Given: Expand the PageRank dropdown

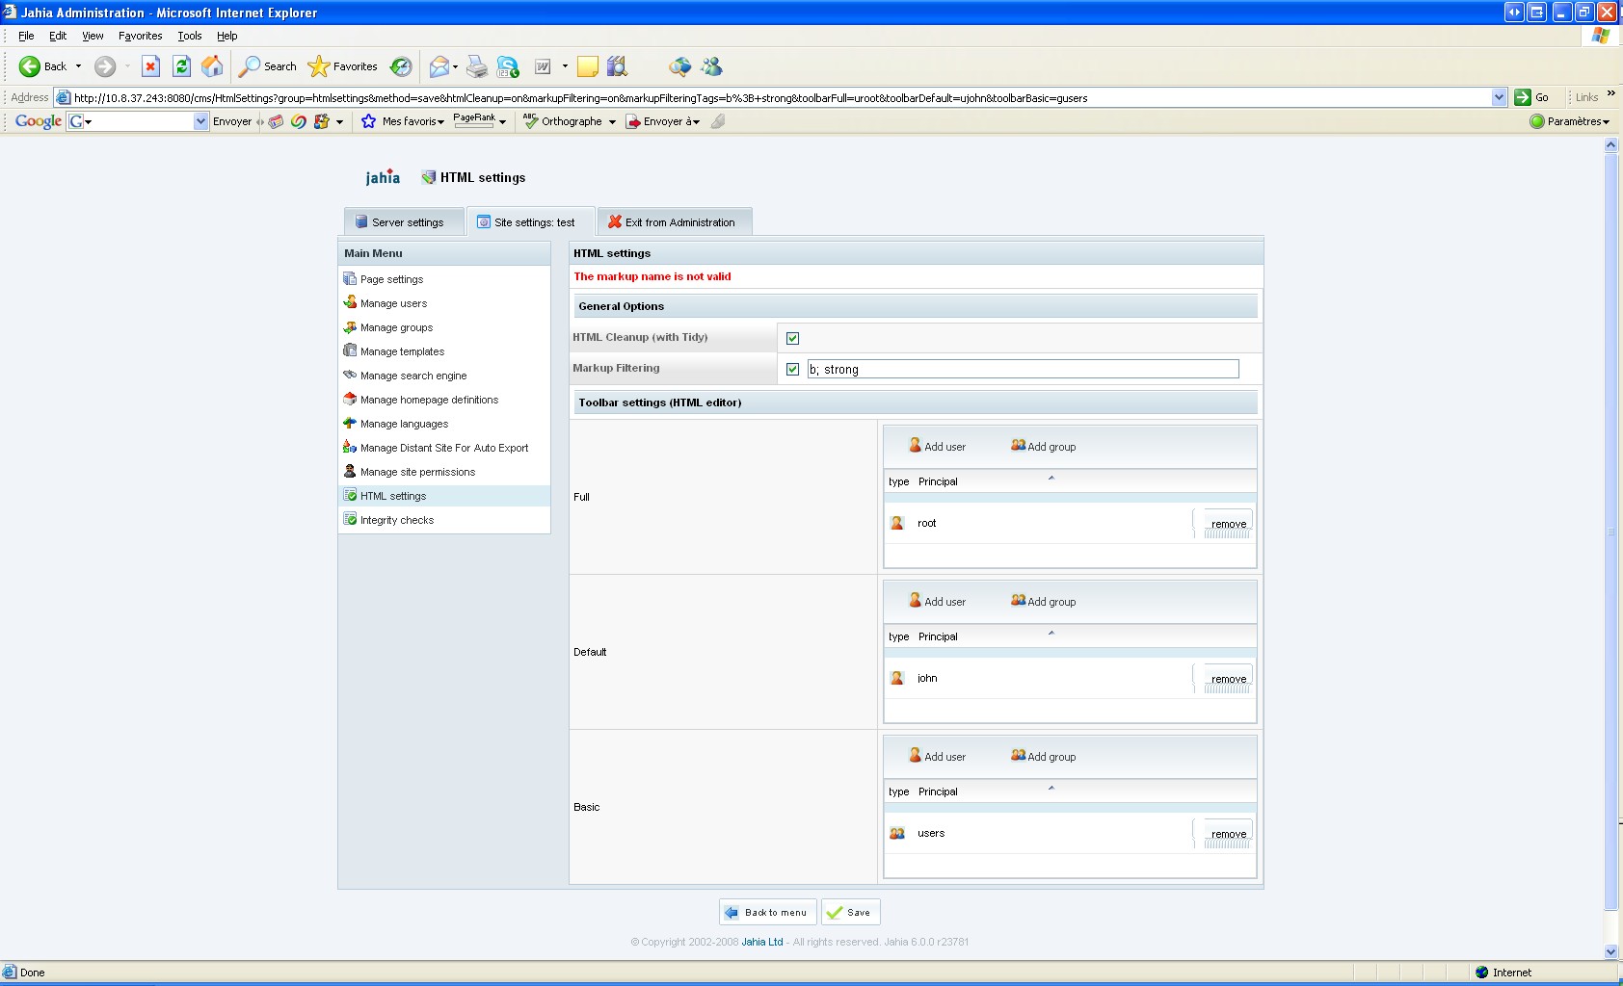Looking at the screenshot, I should pos(502,122).
